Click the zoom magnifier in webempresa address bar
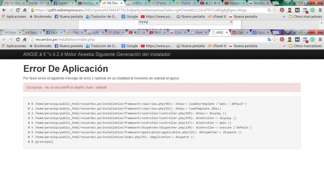Screen dimensions: 324x182 (x=269, y=10)
